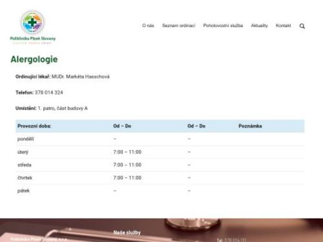Screen dimensions: 323x242
Task: Click středa hours 7:00 – 11:00
Action: [127, 165]
